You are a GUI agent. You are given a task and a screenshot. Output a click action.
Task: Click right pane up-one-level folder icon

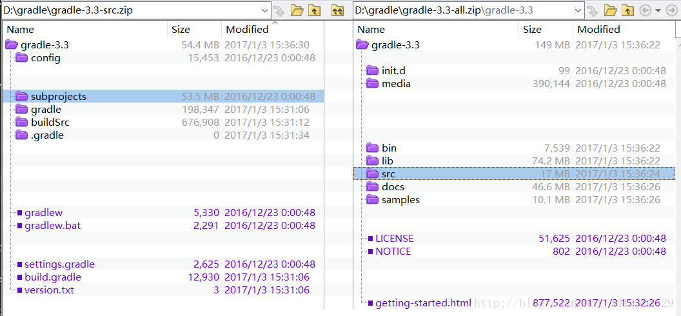tap(627, 10)
